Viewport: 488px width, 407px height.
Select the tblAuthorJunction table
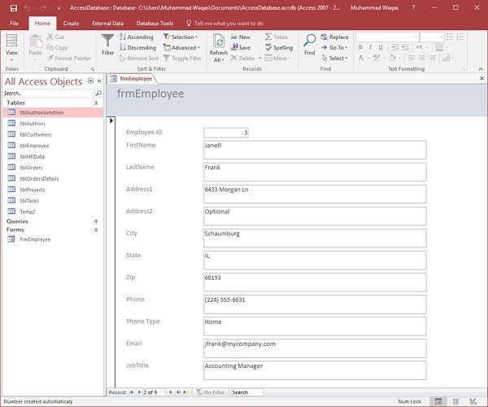click(53, 112)
